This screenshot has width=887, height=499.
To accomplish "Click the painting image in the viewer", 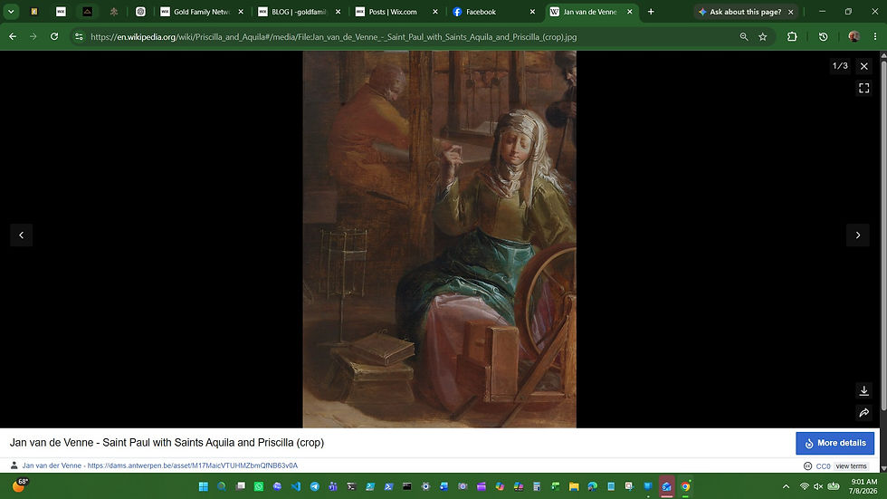I will pyautogui.click(x=440, y=239).
